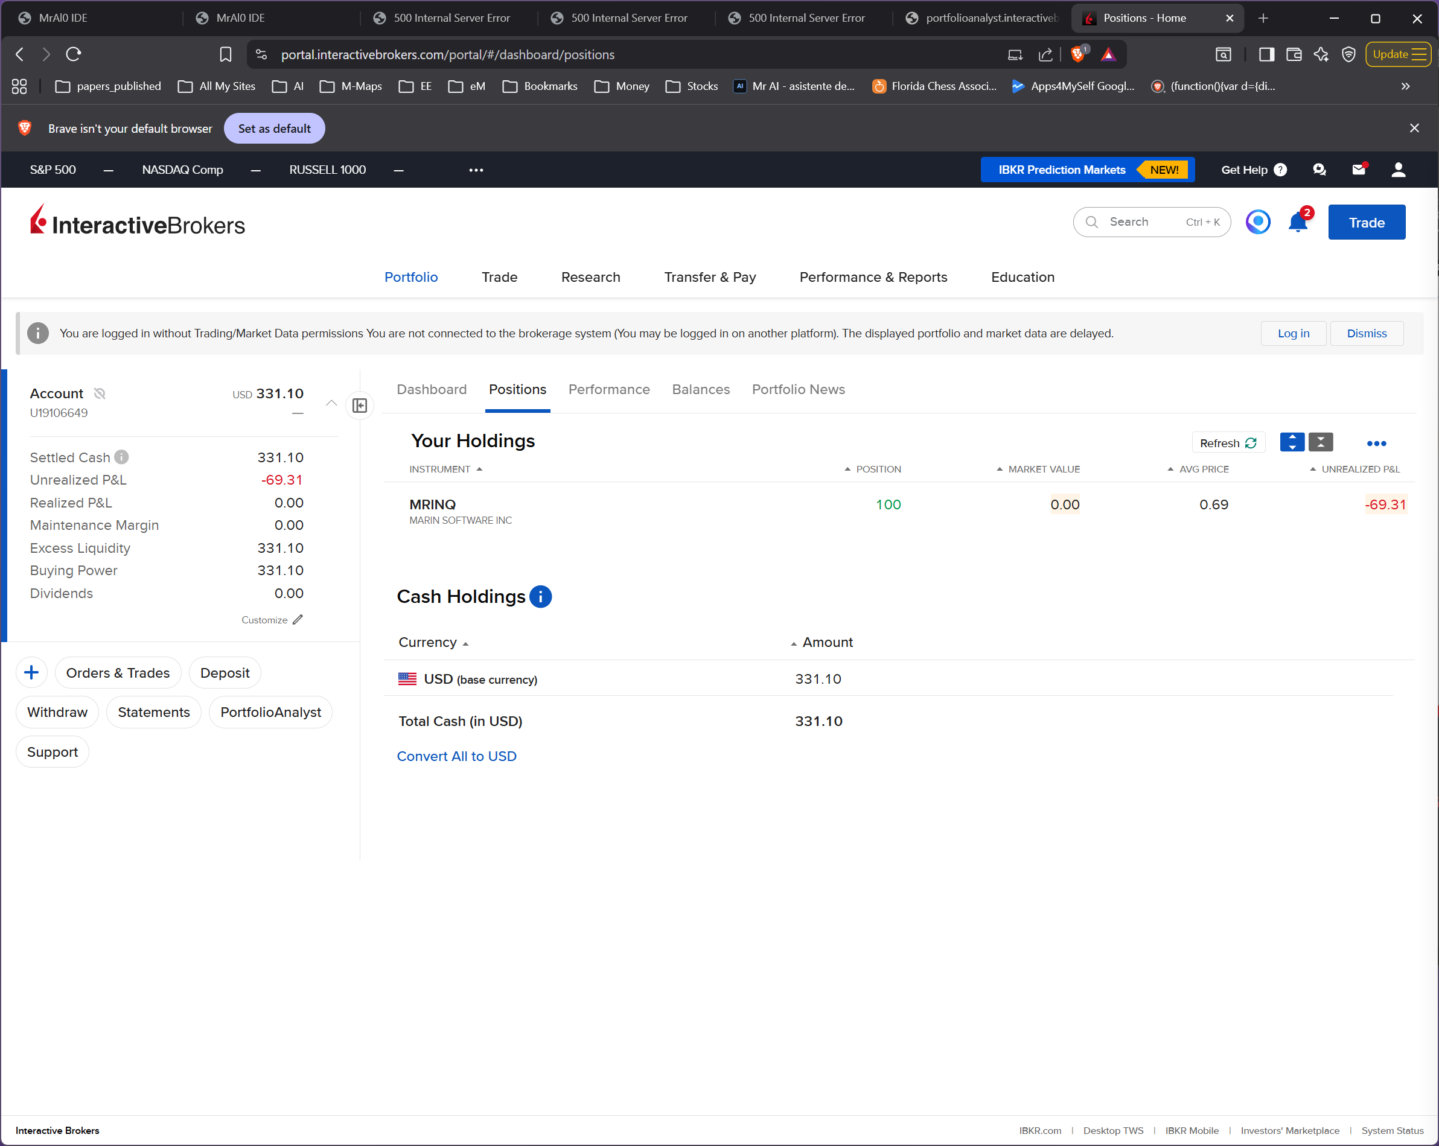Open Orders & Trades
This screenshot has height=1146, width=1439.
[118, 672]
